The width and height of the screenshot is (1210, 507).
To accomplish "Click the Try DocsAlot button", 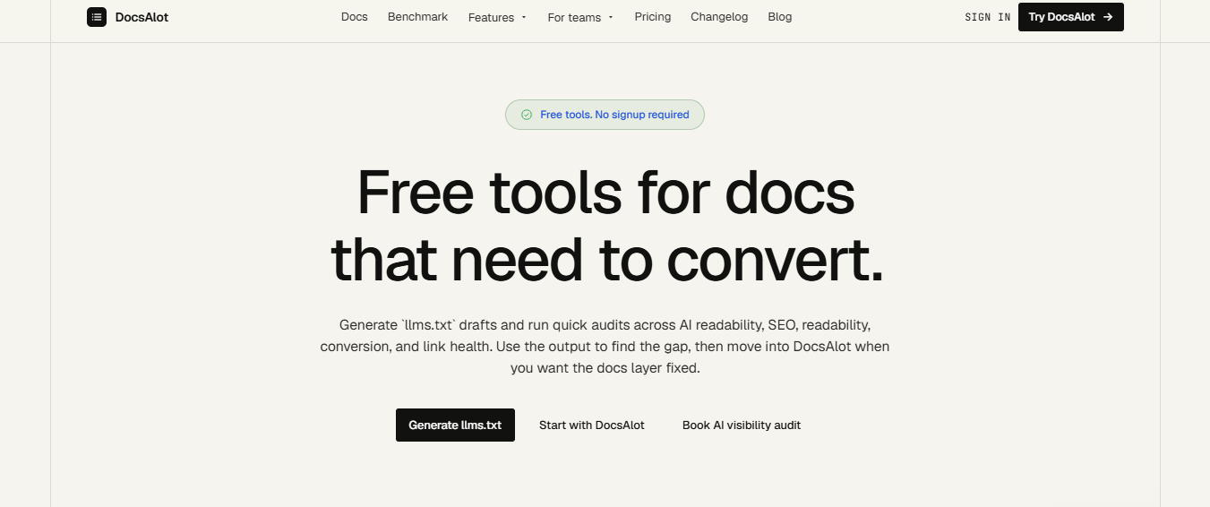I will click(x=1071, y=17).
